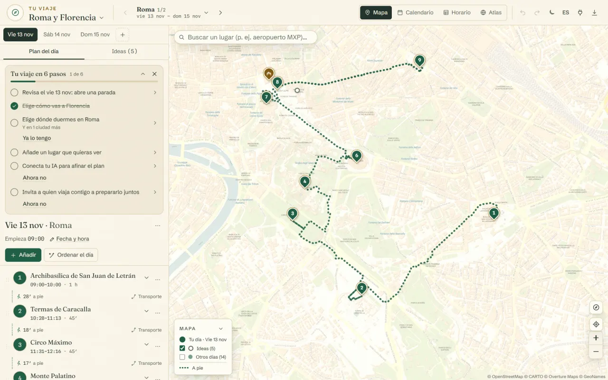Undo the last change
The image size is (608, 380).
pyautogui.click(x=523, y=13)
